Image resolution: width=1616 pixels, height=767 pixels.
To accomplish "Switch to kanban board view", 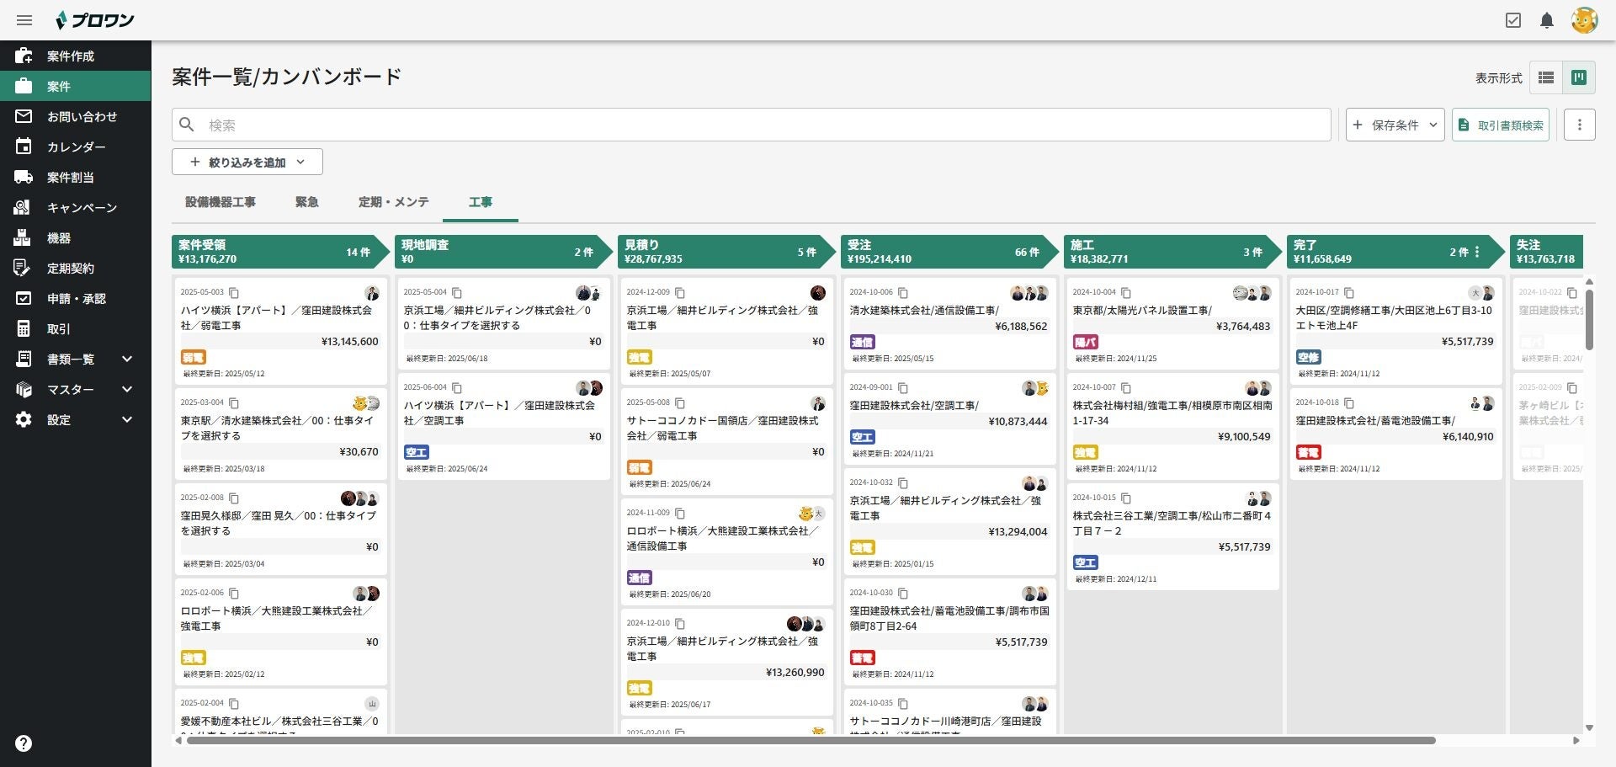I will [1579, 77].
